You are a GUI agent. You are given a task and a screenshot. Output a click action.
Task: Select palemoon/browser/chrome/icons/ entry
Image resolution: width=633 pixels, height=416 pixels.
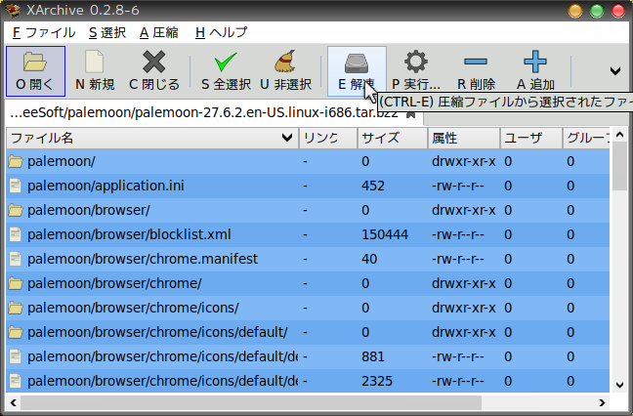133,308
